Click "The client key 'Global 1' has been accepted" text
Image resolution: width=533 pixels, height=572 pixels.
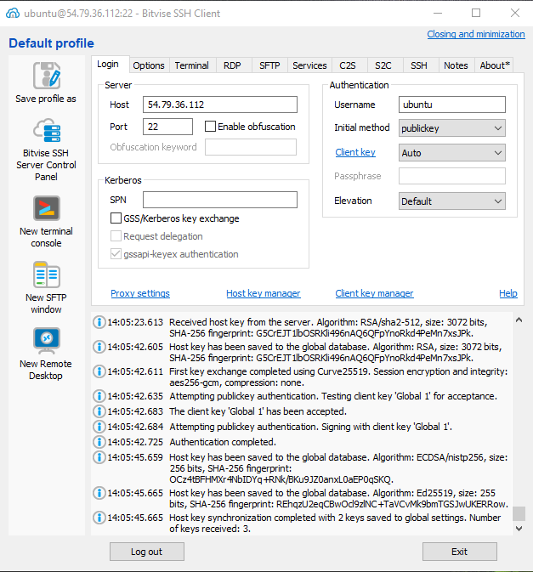point(258,411)
